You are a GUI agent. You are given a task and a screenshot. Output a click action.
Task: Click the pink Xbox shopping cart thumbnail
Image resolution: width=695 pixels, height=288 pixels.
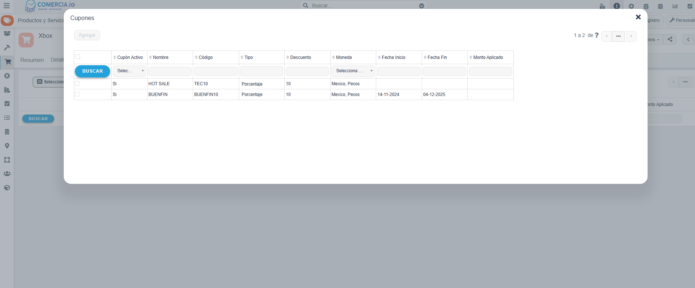tap(26, 40)
